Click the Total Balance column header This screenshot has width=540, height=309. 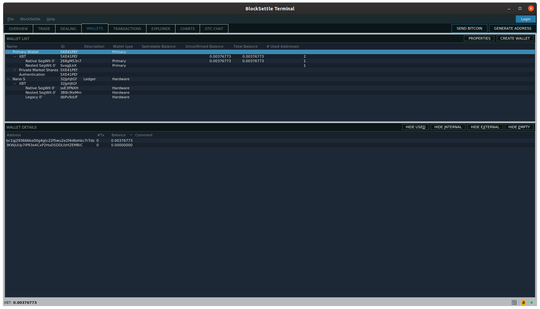point(245,46)
